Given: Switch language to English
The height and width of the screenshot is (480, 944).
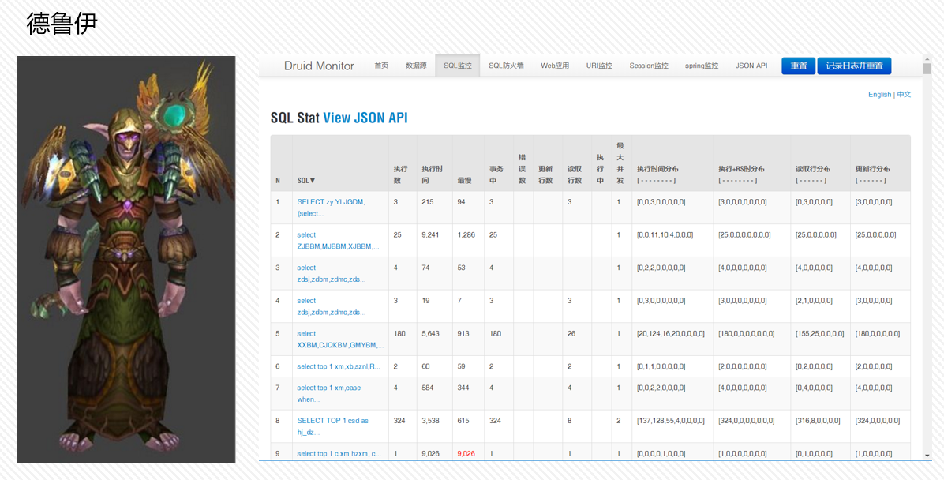Looking at the screenshot, I should pos(879,95).
